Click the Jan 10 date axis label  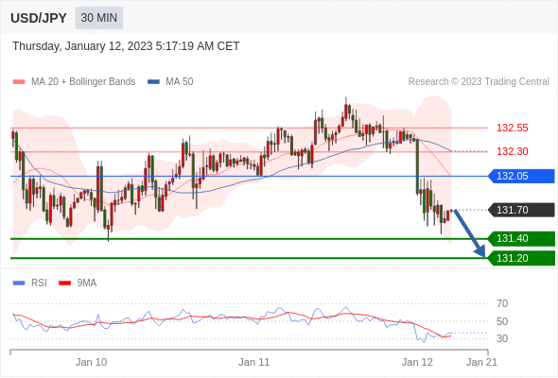tap(91, 362)
